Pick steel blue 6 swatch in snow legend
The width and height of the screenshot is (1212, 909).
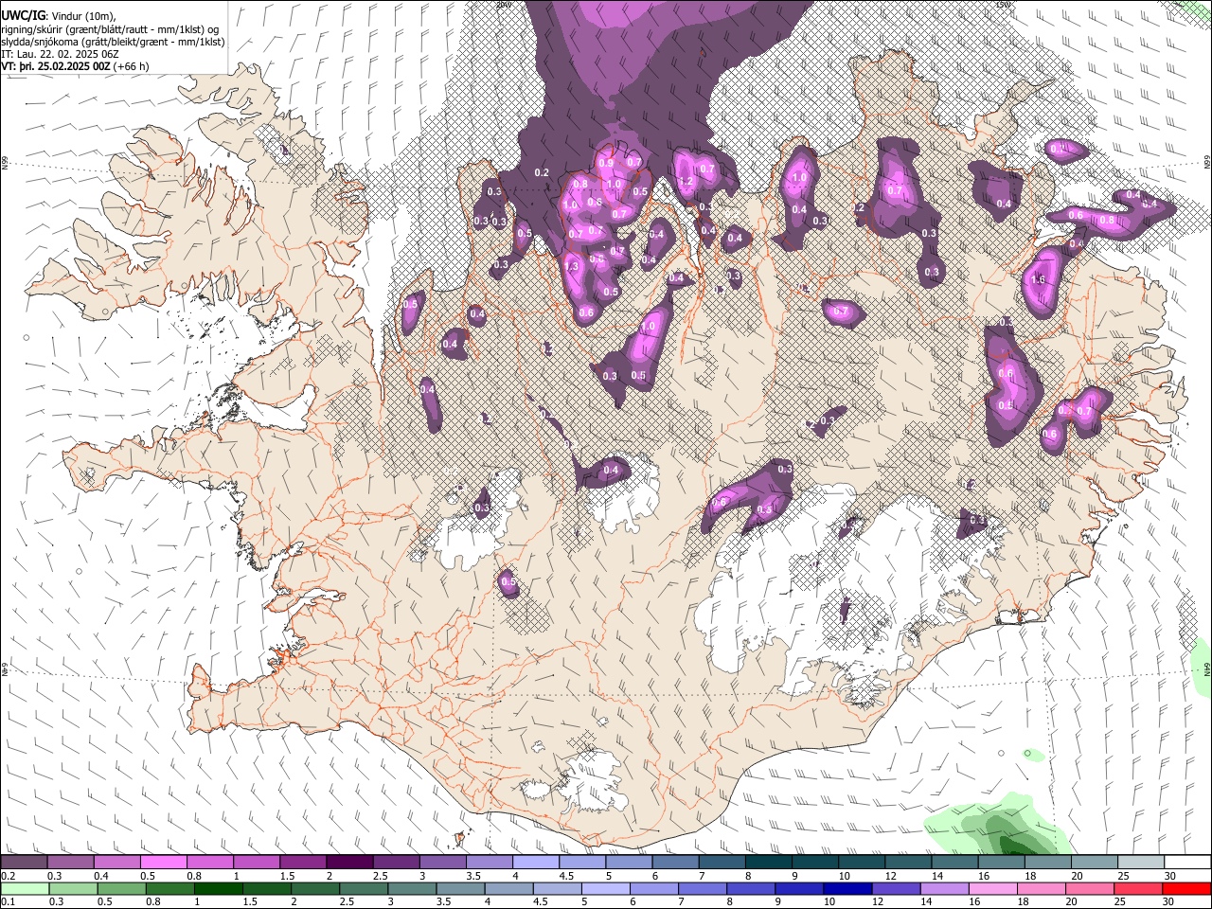[x=673, y=863]
